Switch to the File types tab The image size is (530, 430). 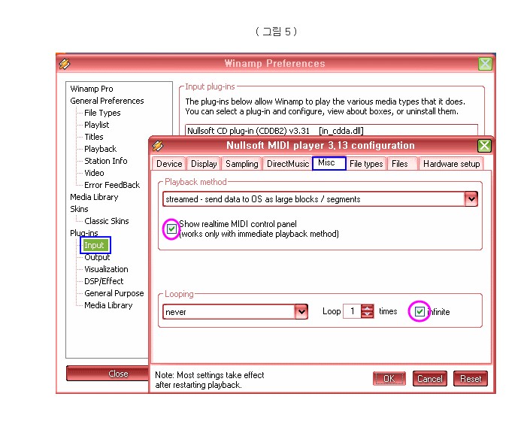[366, 164]
